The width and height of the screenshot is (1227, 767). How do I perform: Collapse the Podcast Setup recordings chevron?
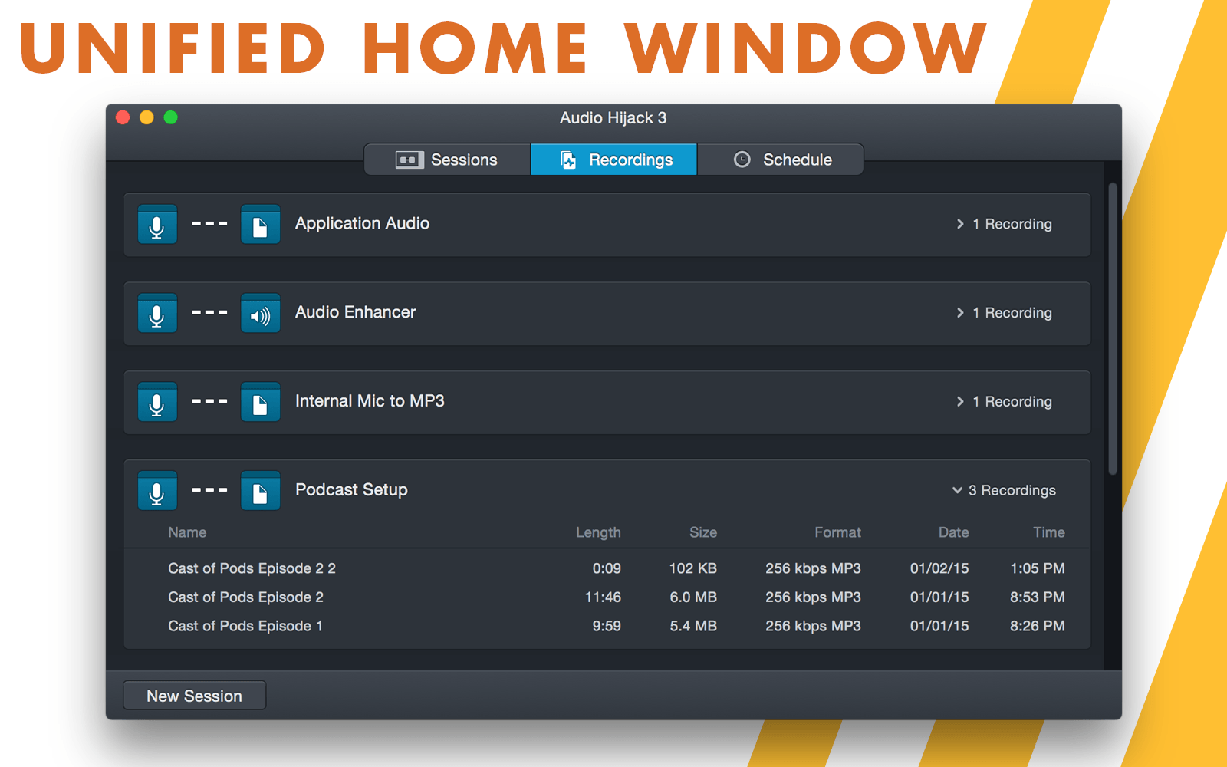tap(957, 490)
